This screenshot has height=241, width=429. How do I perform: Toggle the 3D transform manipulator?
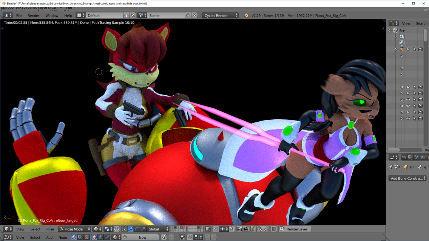point(124,229)
